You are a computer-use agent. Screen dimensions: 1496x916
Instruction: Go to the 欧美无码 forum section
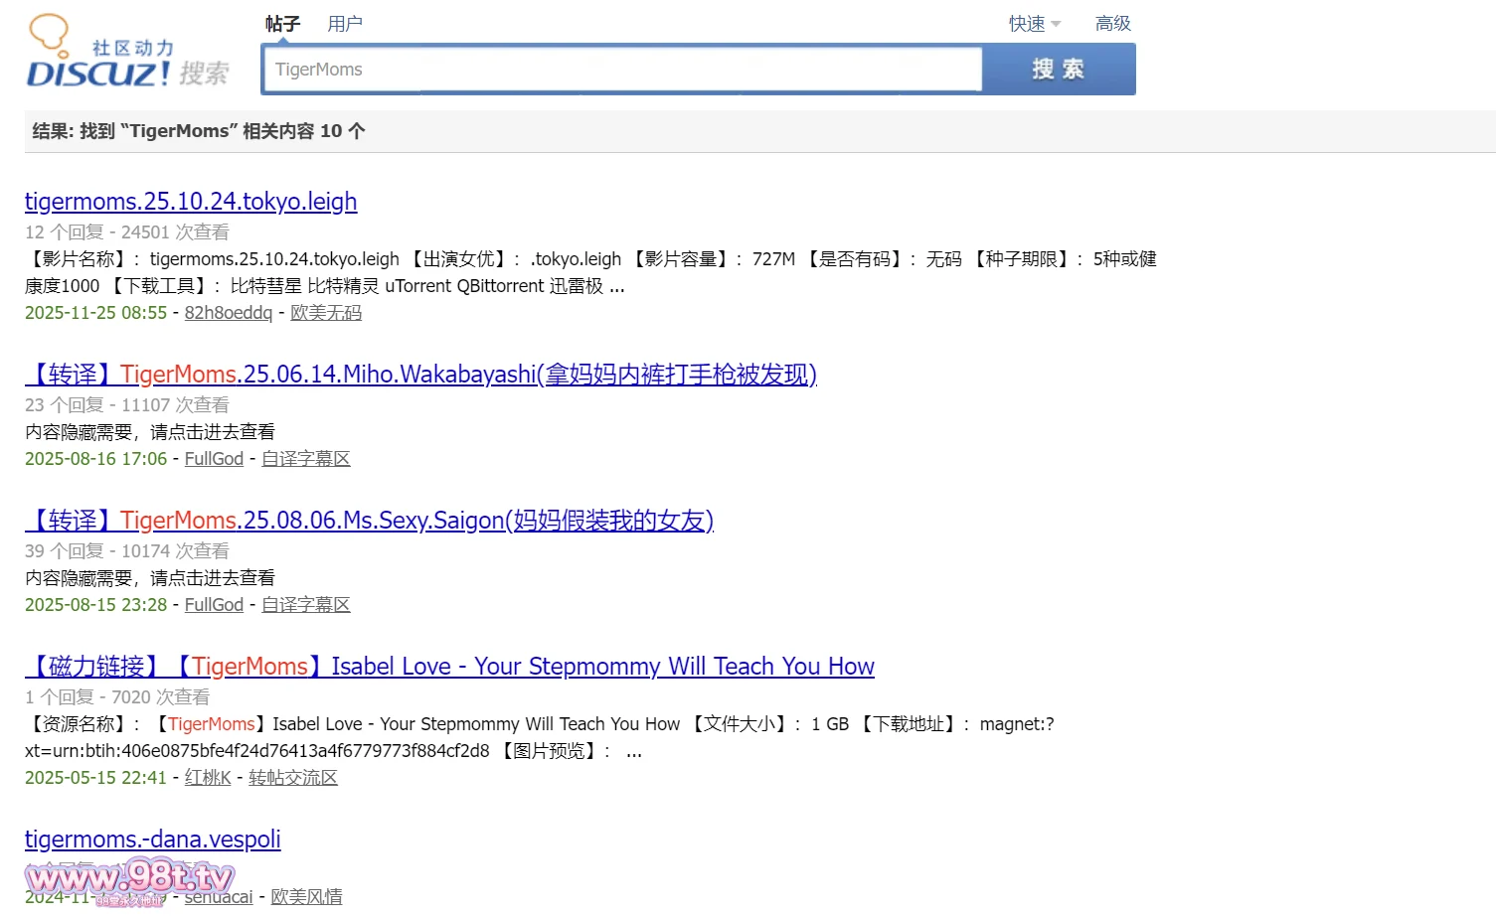coord(326,313)
